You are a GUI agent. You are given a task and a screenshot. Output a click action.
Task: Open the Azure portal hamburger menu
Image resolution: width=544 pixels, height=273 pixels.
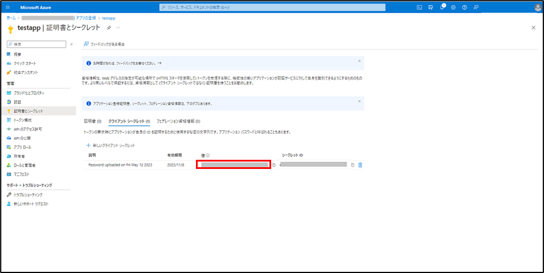(9, 7)
